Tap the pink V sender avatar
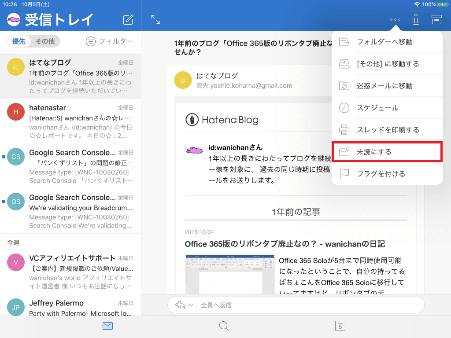Image resolution: width=451 pixels, height=338 pixels. pos(15,262)
